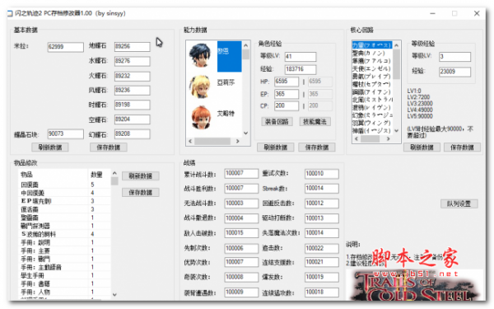
Task: Click the 米拉 money field showing 62999
Action: click(x=66, y=47)
